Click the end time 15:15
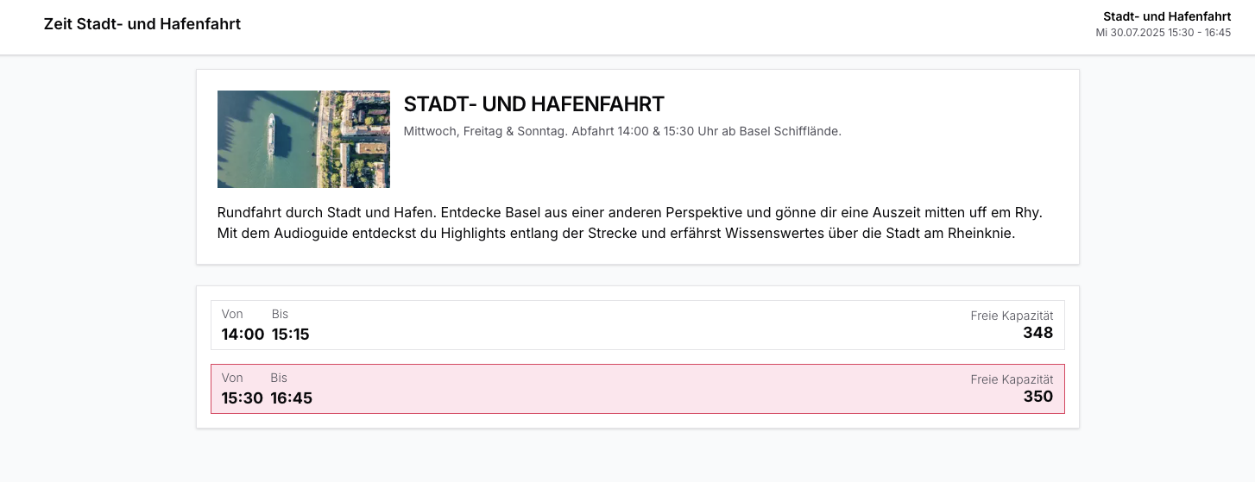 click(290, 335)
